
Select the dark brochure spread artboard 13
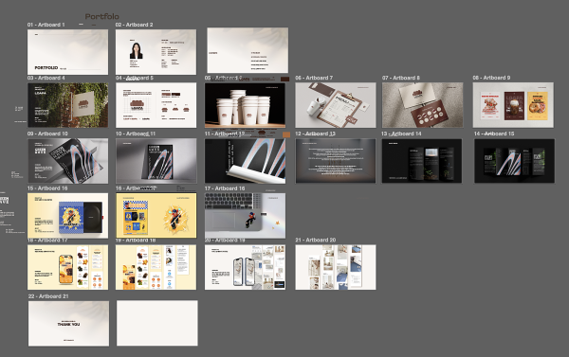[x=422, y=161]
